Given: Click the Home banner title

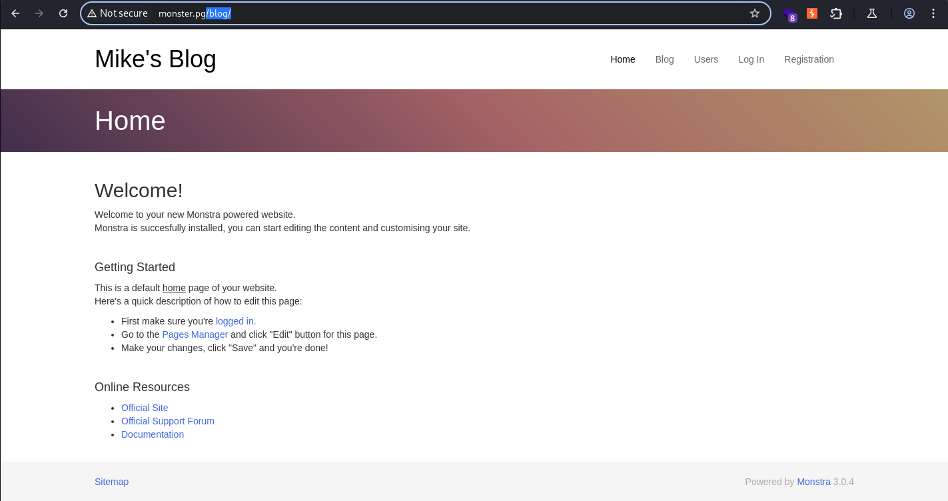Looking at the screenshot, I should (x=130, y=121).
